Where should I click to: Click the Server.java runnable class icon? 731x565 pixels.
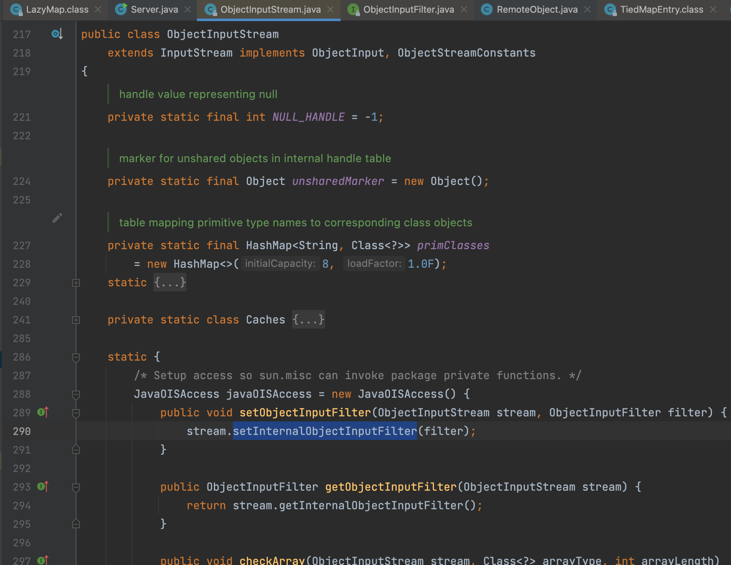pyautogui.click(x=121, y=9)
